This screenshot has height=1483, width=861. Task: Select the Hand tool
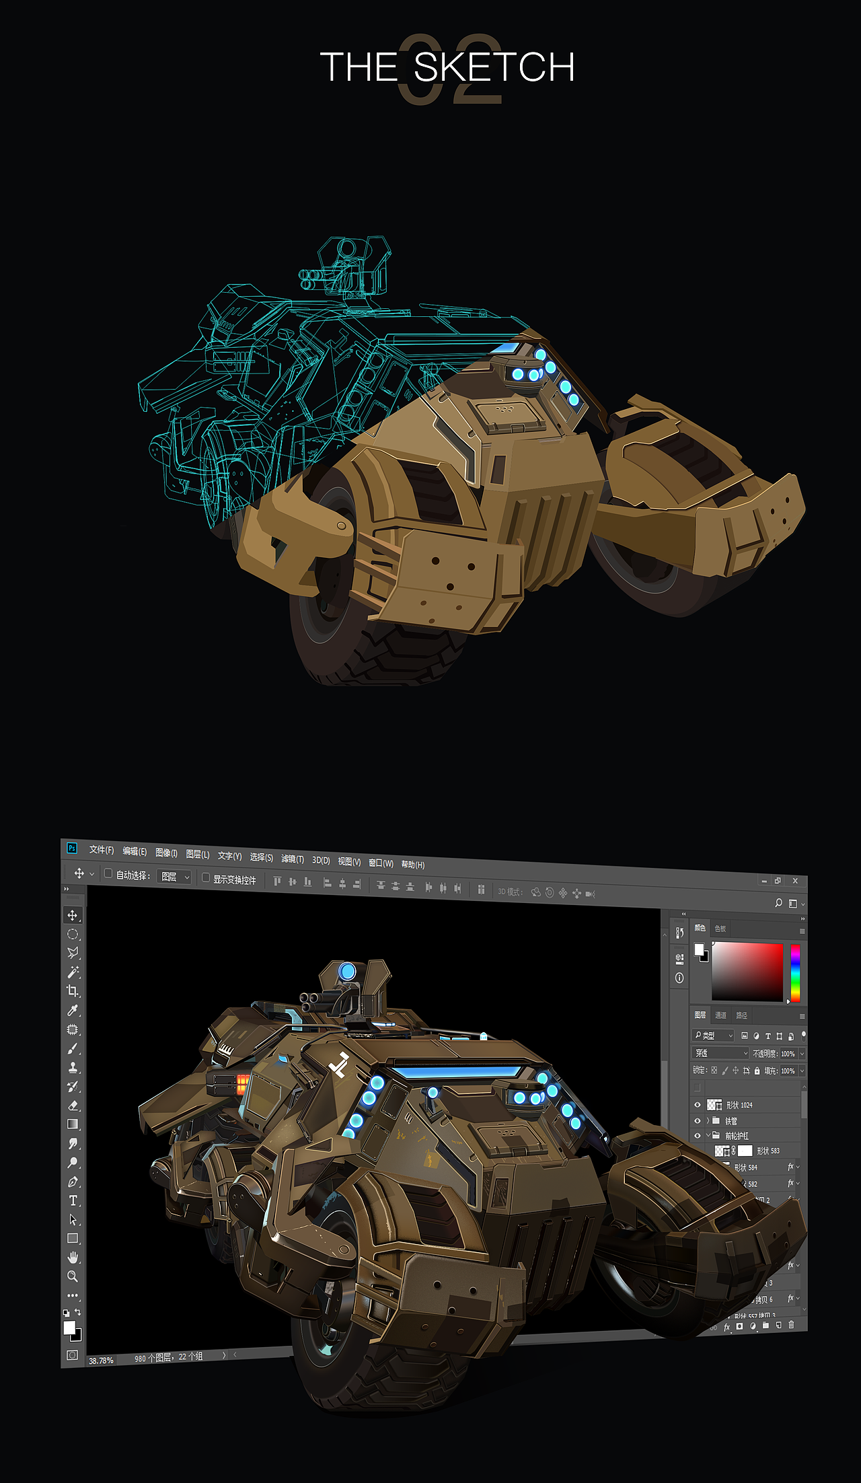[73, 1258]
